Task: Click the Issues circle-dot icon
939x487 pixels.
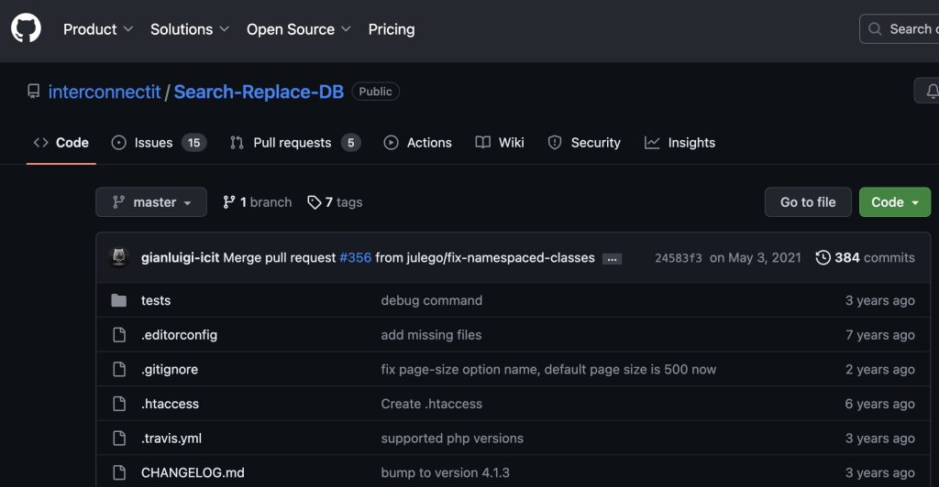Action: pyautogui.click(x=118, y=143)
